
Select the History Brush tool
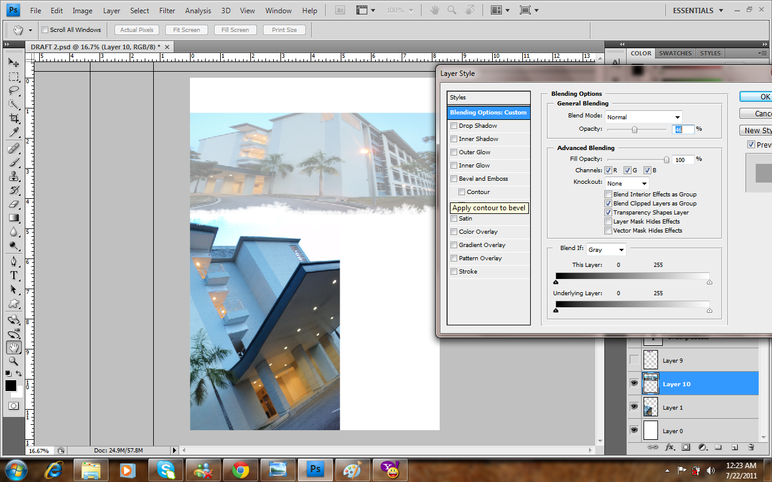[13, 190]
